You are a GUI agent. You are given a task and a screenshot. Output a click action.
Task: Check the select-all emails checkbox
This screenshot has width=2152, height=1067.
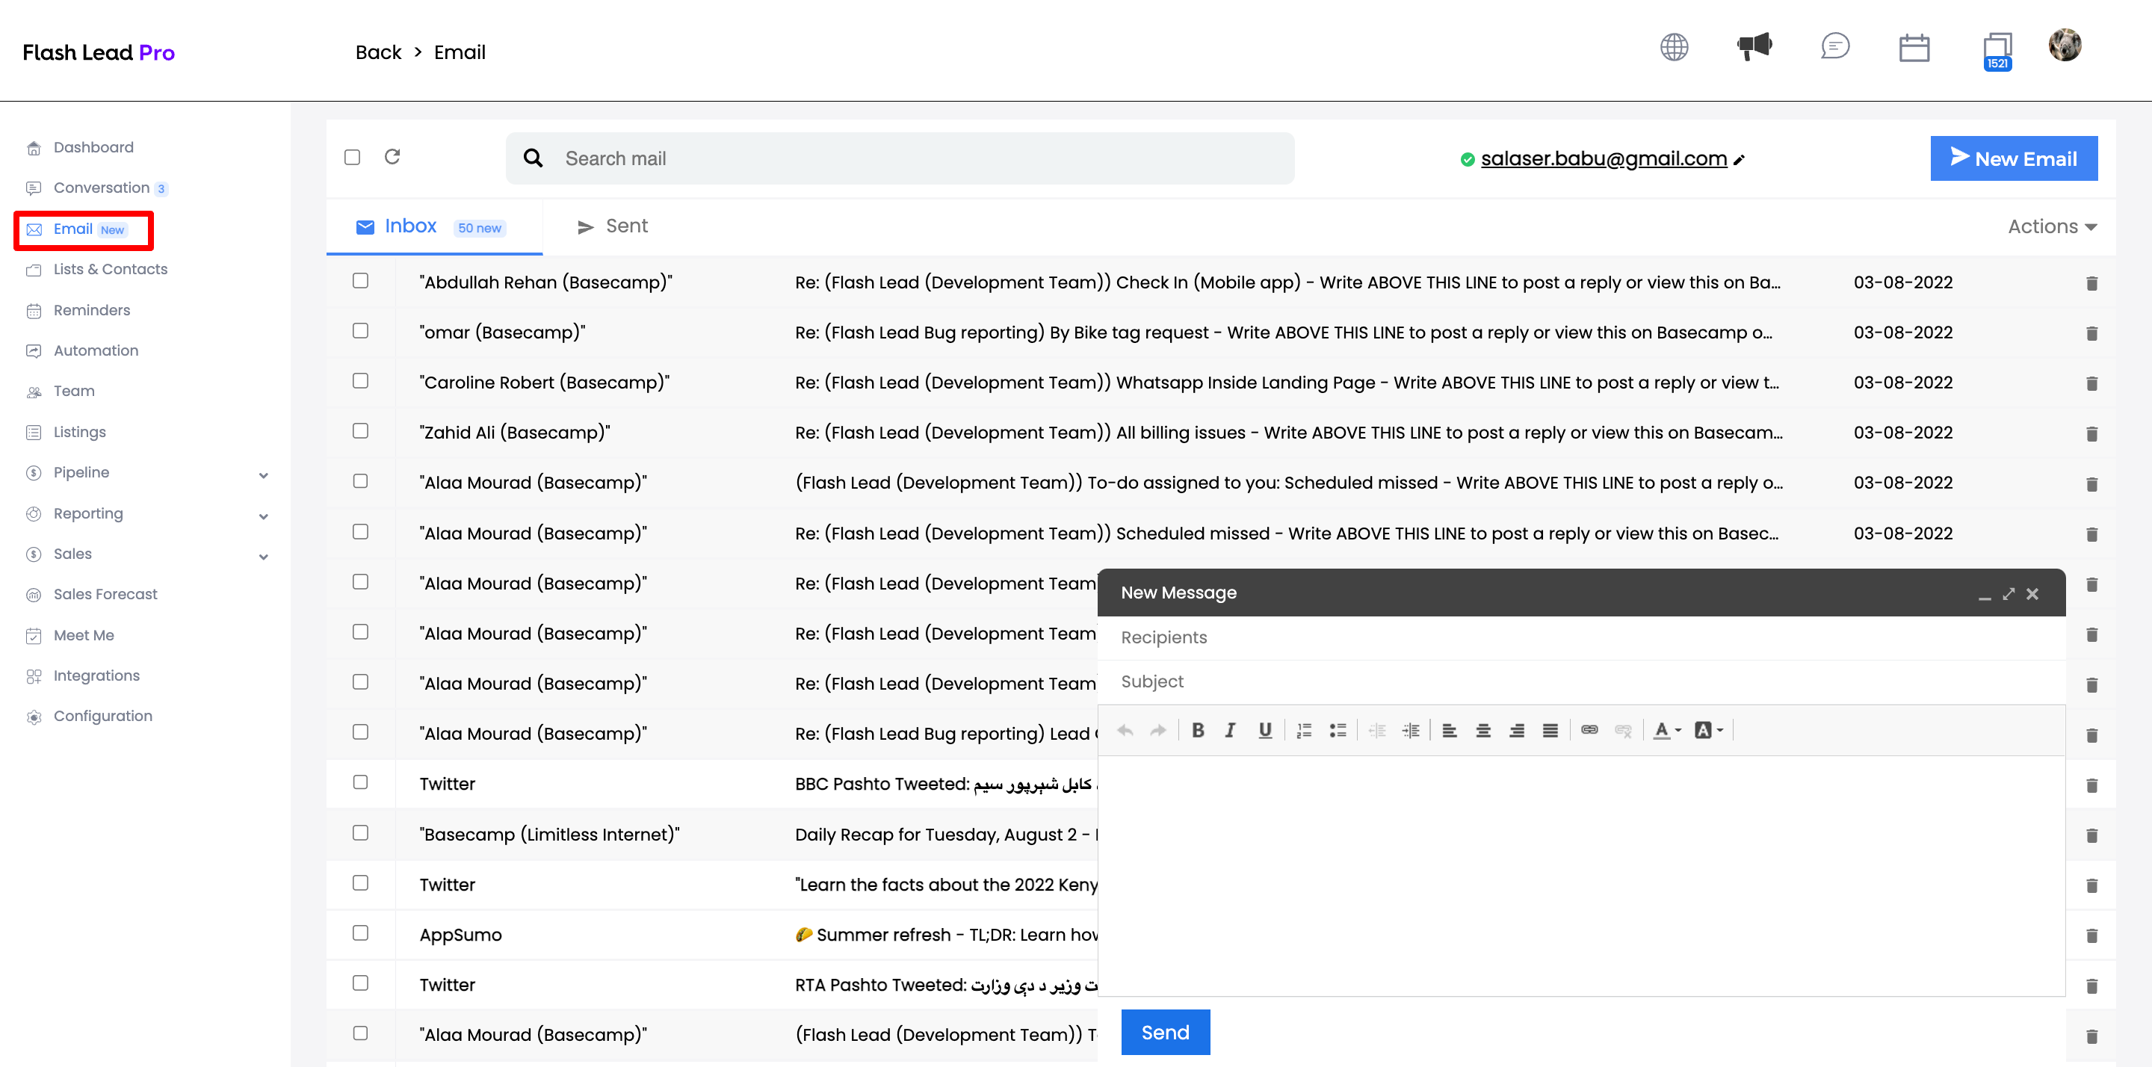[353, 157]
